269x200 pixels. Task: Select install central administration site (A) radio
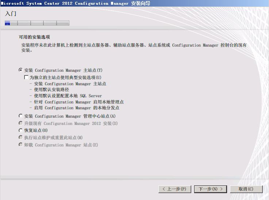(20, 116)
